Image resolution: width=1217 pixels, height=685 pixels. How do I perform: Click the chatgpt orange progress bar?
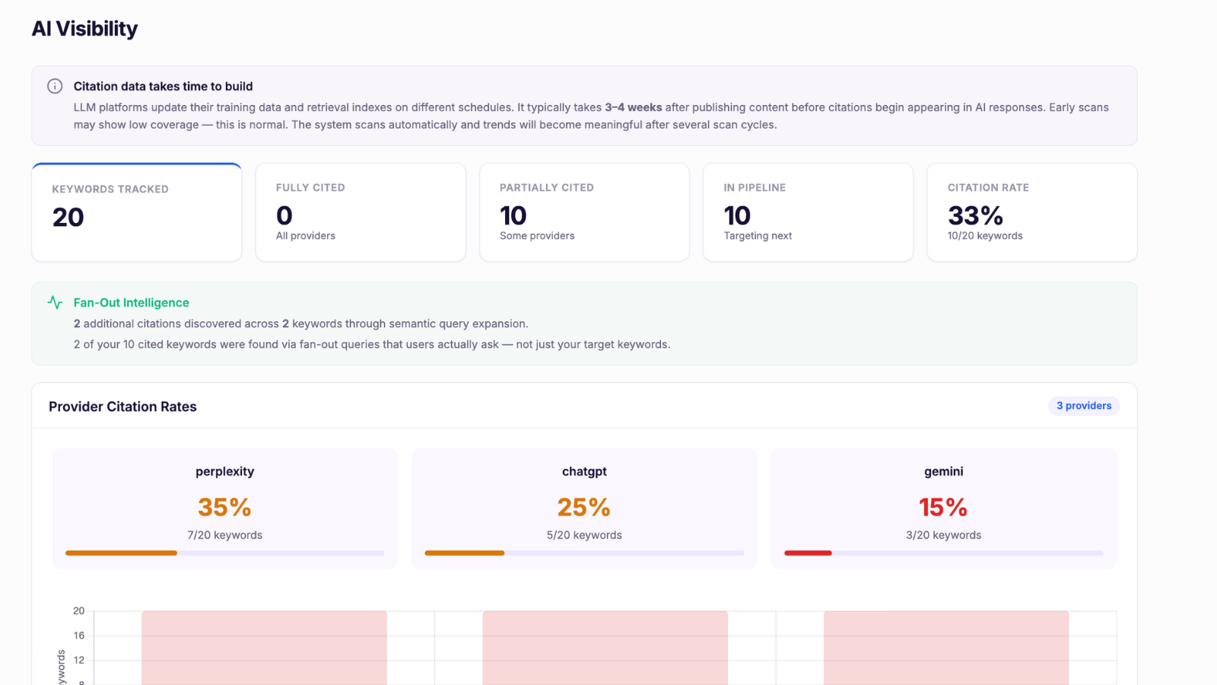(x=465, y=553)
